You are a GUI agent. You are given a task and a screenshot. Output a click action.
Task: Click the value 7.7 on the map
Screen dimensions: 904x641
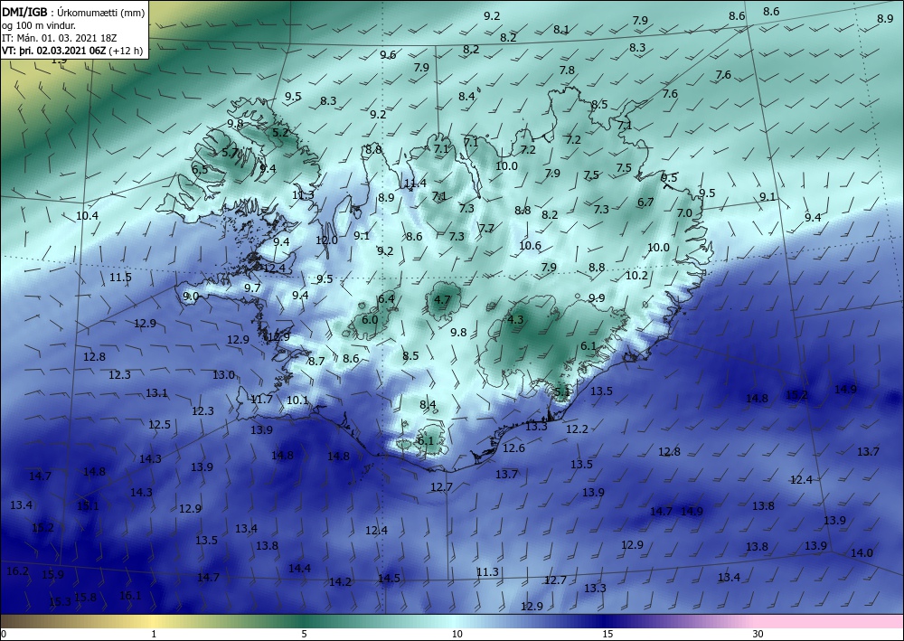(x=486, y=228)
